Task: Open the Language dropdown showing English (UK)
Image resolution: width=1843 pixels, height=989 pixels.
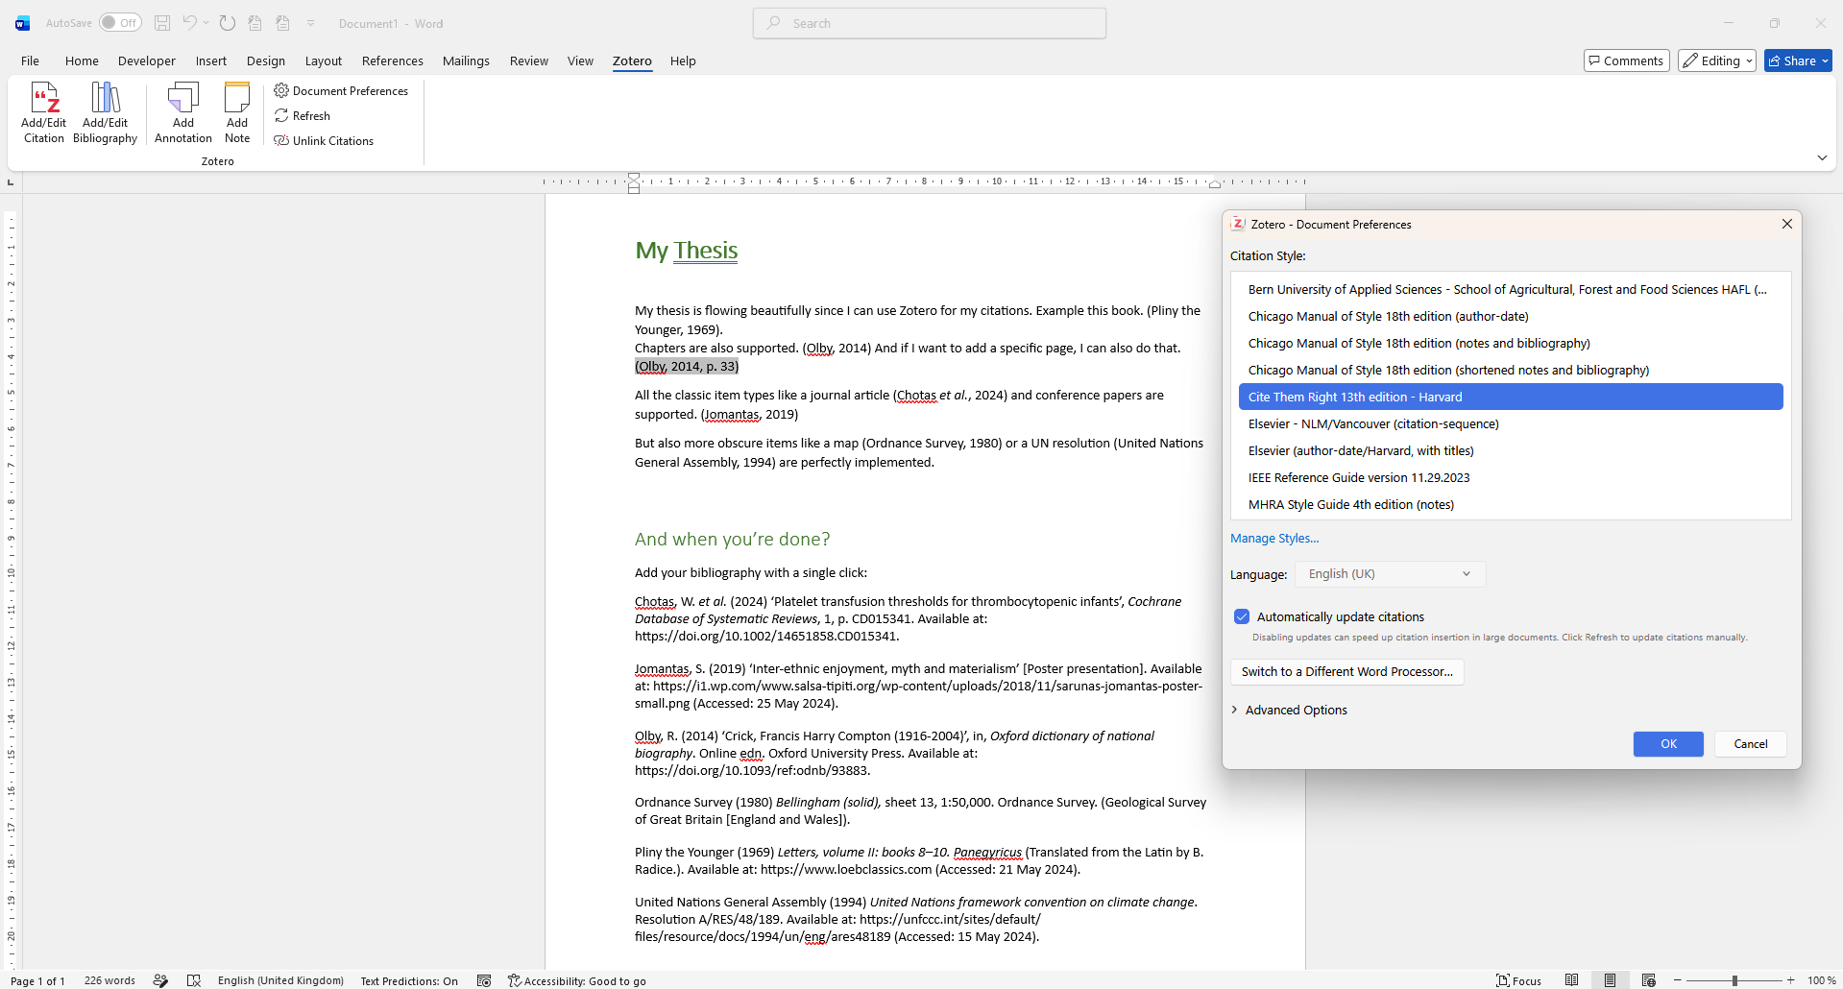Action: [x=1390, y=574]
